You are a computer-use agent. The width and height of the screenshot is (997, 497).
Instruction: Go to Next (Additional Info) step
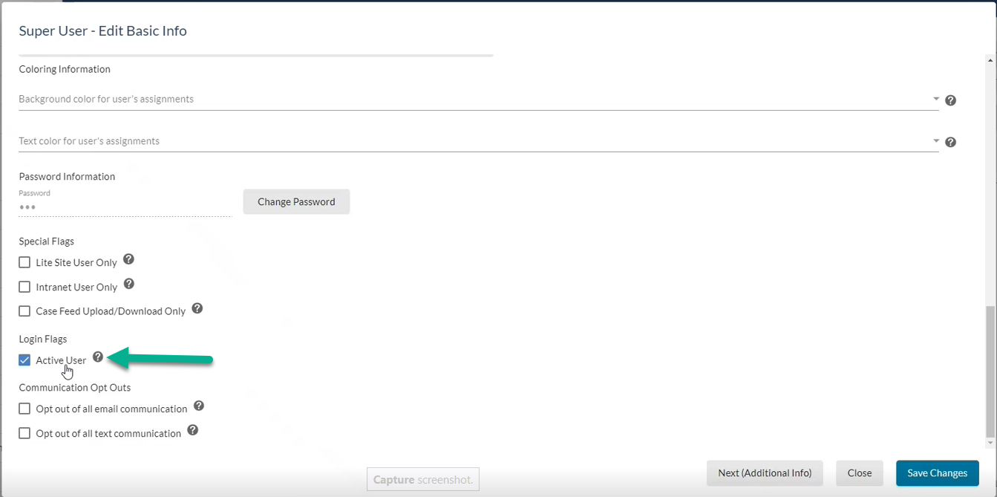click(765, 472)
